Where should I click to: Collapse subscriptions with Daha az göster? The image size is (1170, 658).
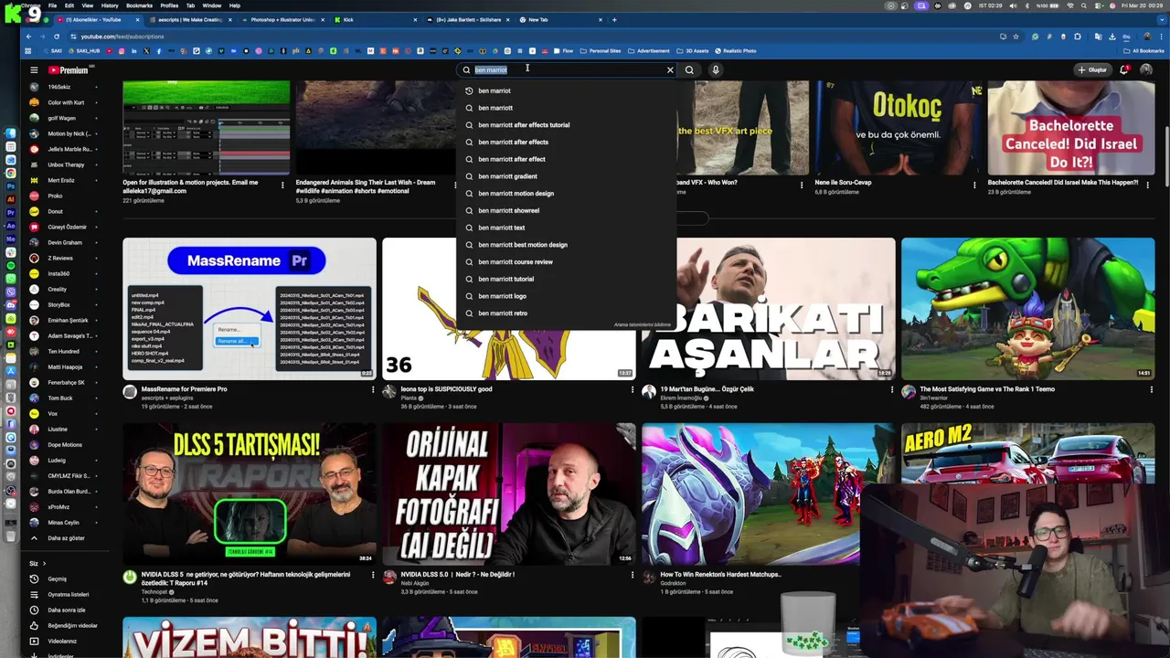click(x=67, y=538)
